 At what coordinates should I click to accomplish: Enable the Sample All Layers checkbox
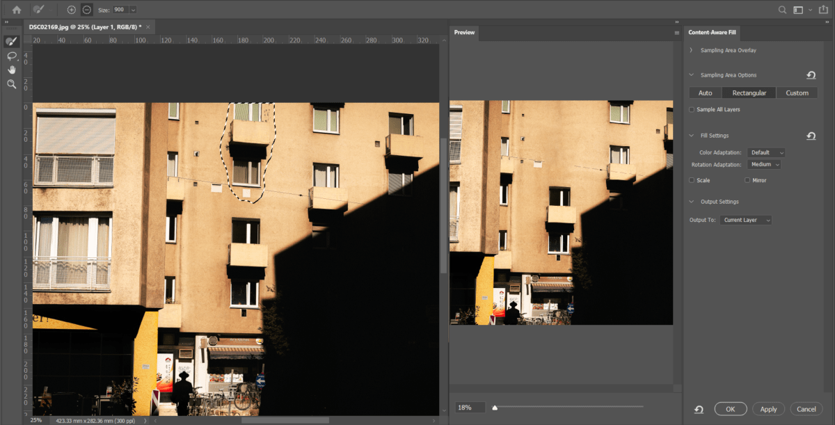pyautogui.click(x=692, y=109)
